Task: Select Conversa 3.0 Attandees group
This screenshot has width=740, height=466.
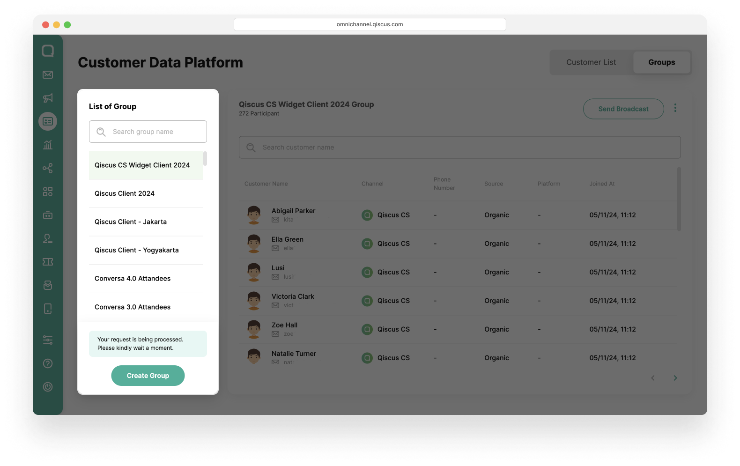Action: point(146,307)
